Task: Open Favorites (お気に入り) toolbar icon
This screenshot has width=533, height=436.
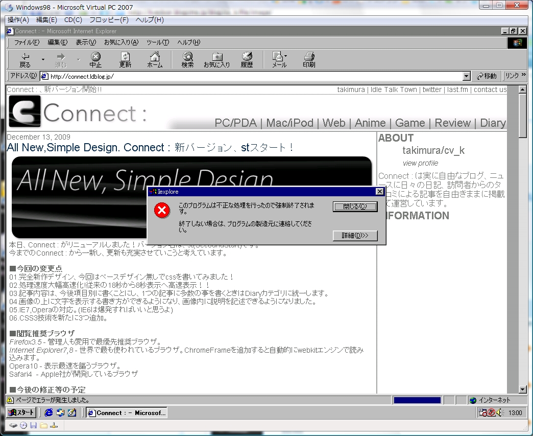Action: point(217,60)
